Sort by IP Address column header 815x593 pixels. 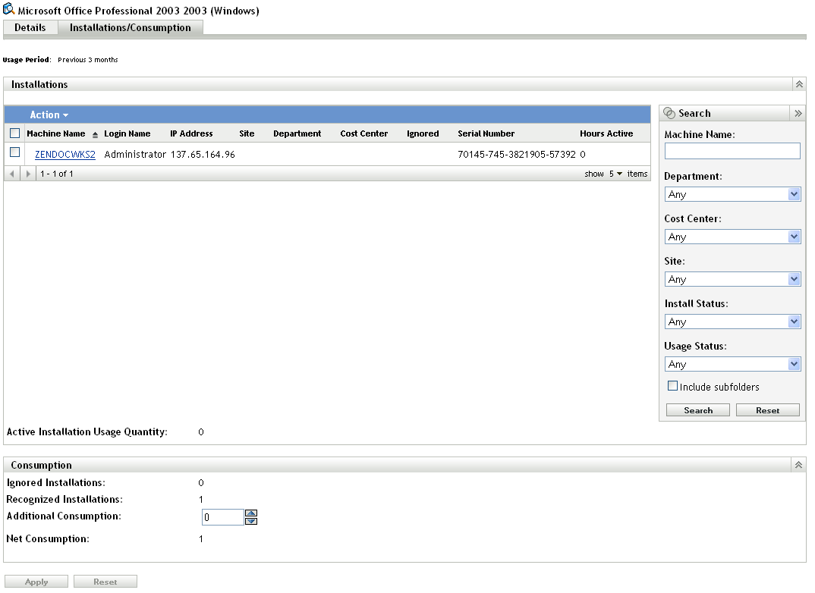click(191, 133)
